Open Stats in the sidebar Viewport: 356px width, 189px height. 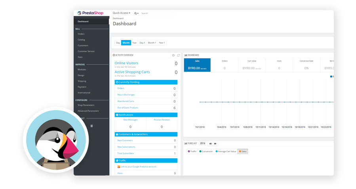pyautogui.click(x=80, y=57)
